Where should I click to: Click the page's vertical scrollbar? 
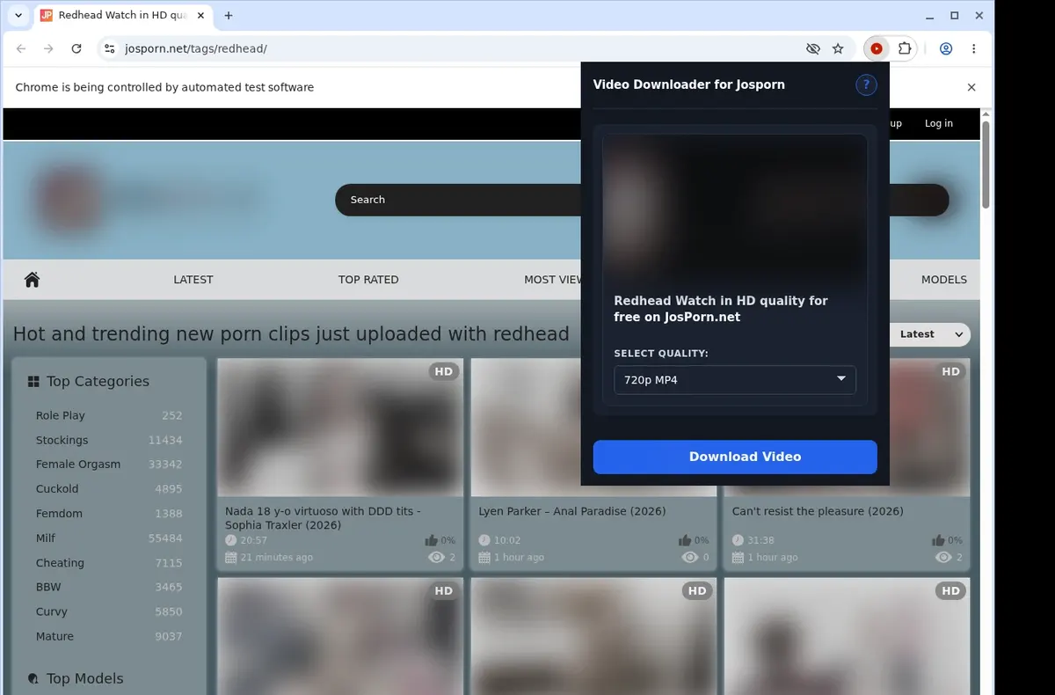click(986, 165)
